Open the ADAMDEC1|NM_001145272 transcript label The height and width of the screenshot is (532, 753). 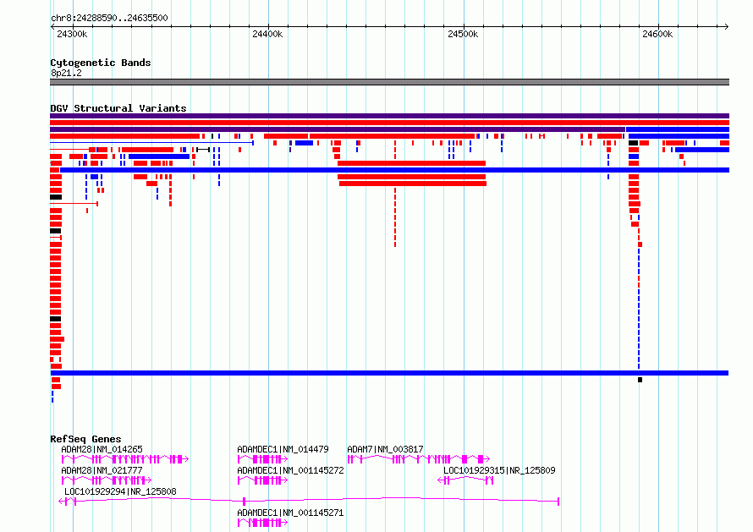(290, 470)
